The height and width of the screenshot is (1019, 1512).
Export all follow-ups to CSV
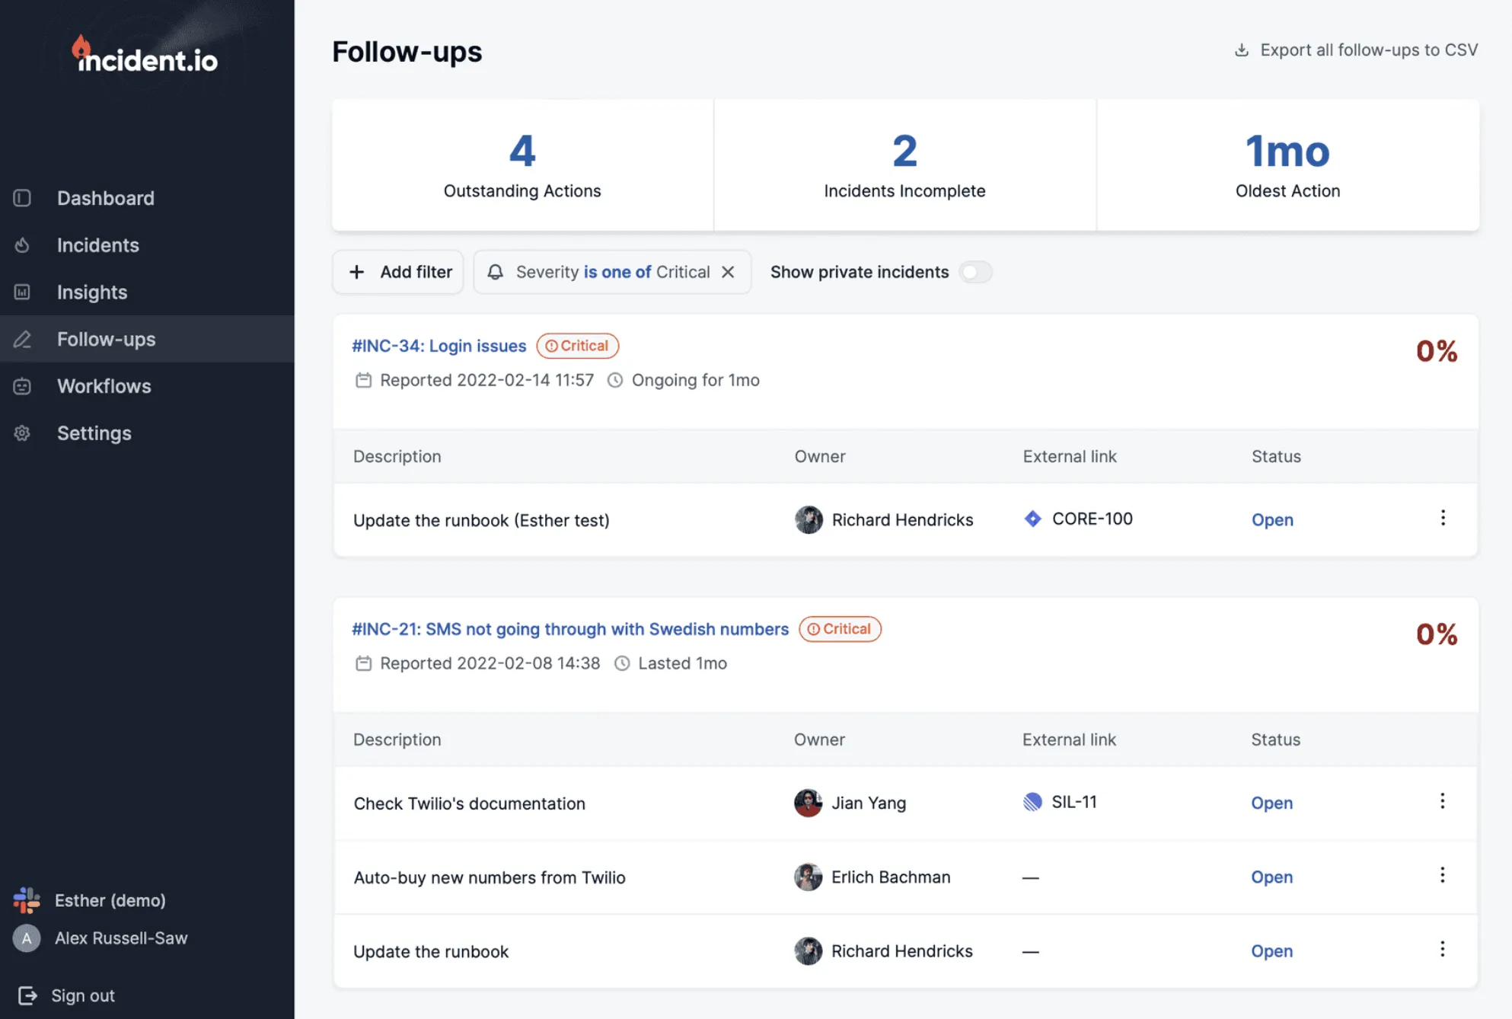(1356, 50)
